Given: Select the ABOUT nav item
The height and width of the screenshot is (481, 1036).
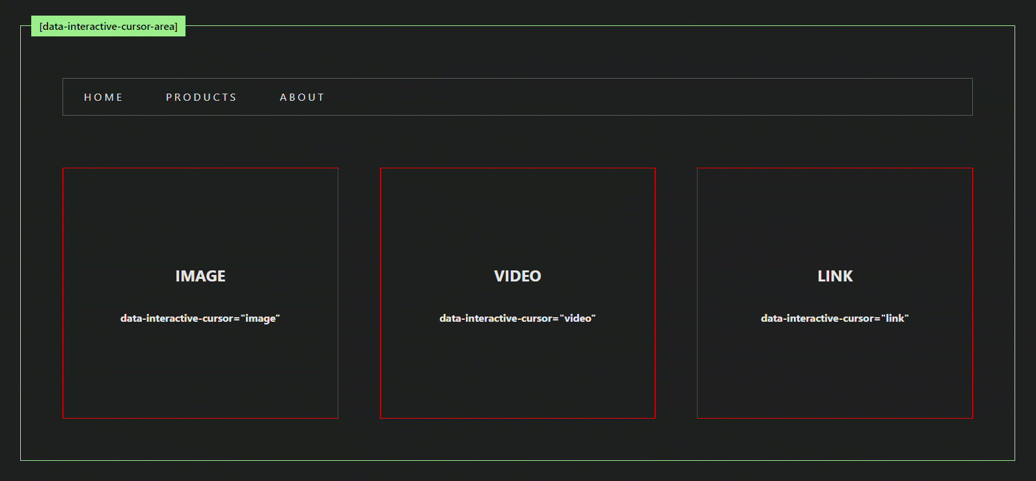Looking at the screenshot, I should (302, 97).
